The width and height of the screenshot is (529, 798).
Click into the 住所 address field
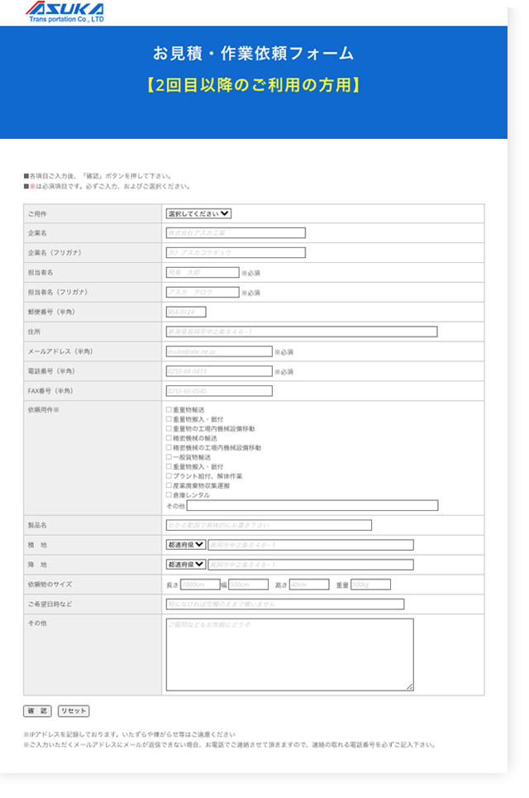coord(302,332)
